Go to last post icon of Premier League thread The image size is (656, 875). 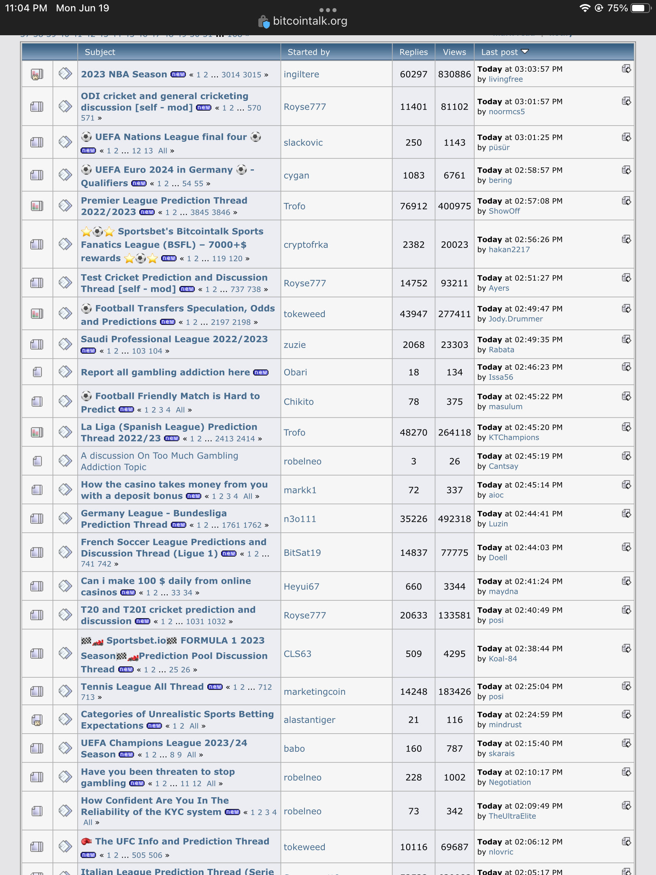[626, 201]
